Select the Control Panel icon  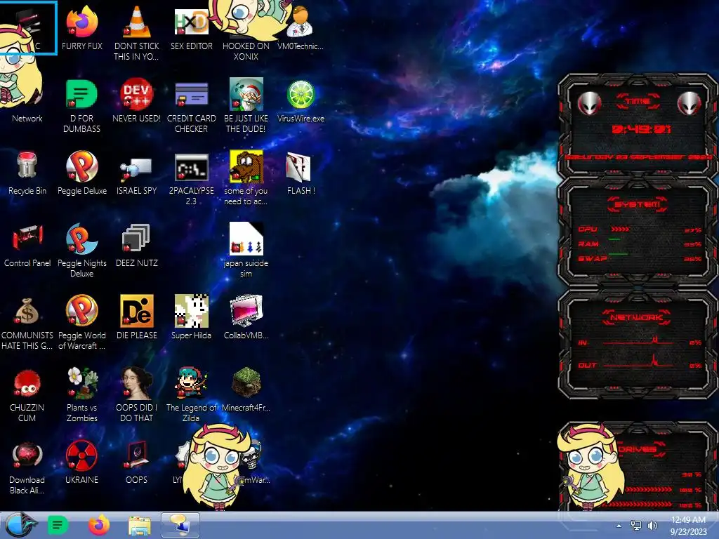pyautogui.click(x=27, y=246)
